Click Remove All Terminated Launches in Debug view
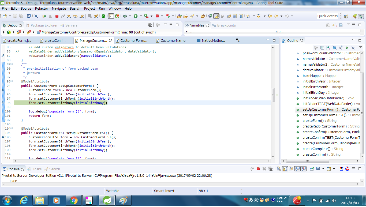The height and width of the screenshot is (207, 366). [x=150, y=25]
